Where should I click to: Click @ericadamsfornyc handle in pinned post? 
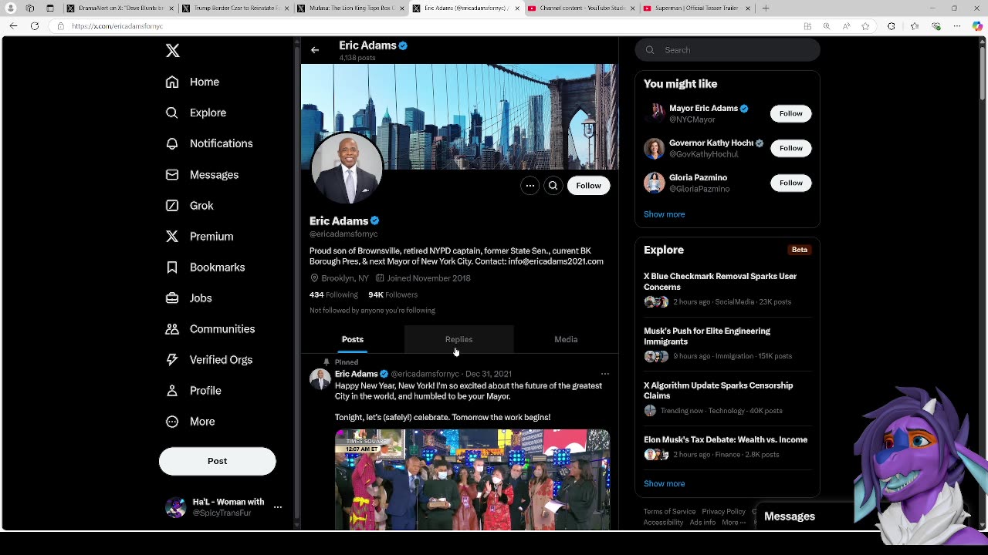click(x=425, y=374)
